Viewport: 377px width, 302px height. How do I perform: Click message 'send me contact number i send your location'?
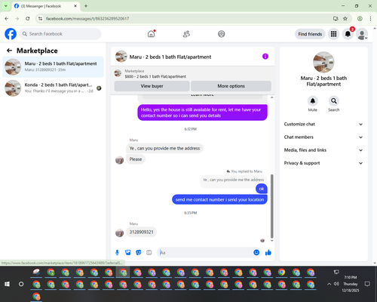(219, 199)
